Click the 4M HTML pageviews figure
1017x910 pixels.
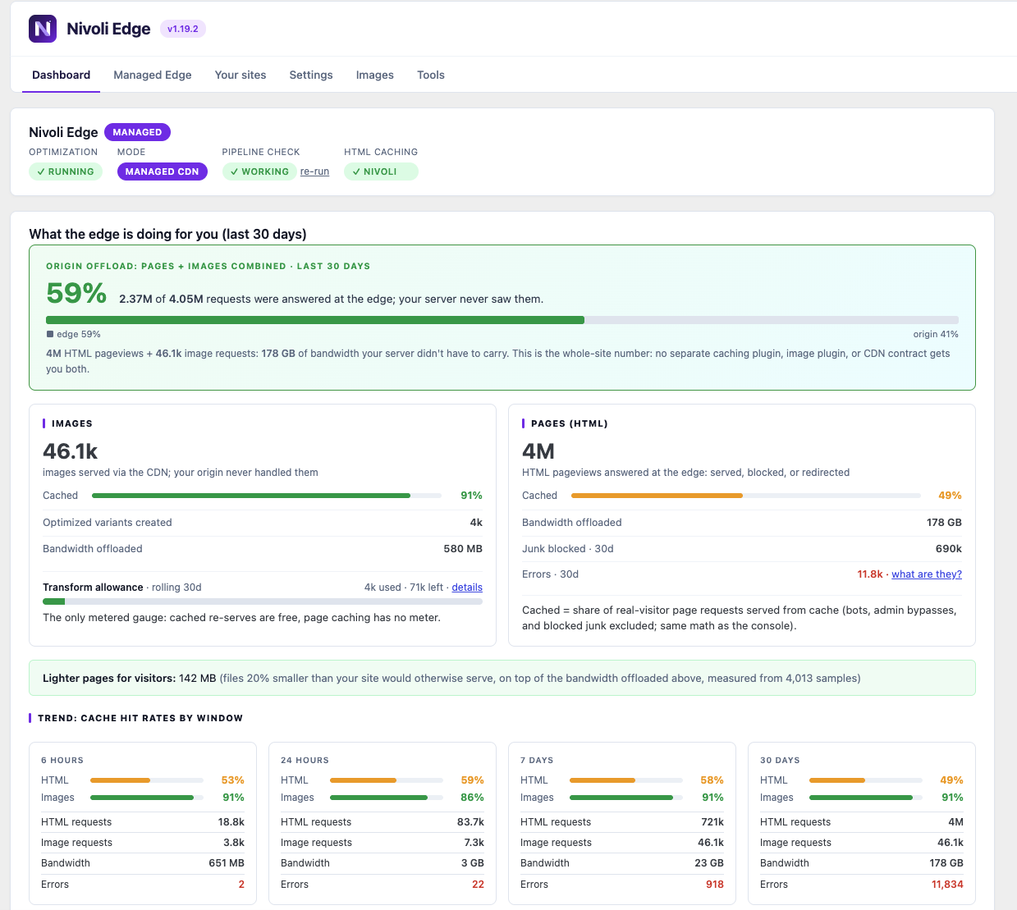[x=538, y=451]
